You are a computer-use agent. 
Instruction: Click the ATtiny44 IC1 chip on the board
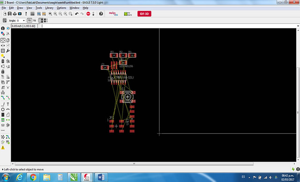point(118,78)
